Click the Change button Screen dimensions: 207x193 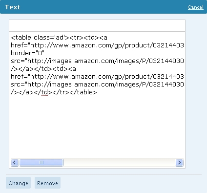click(18, 183)
